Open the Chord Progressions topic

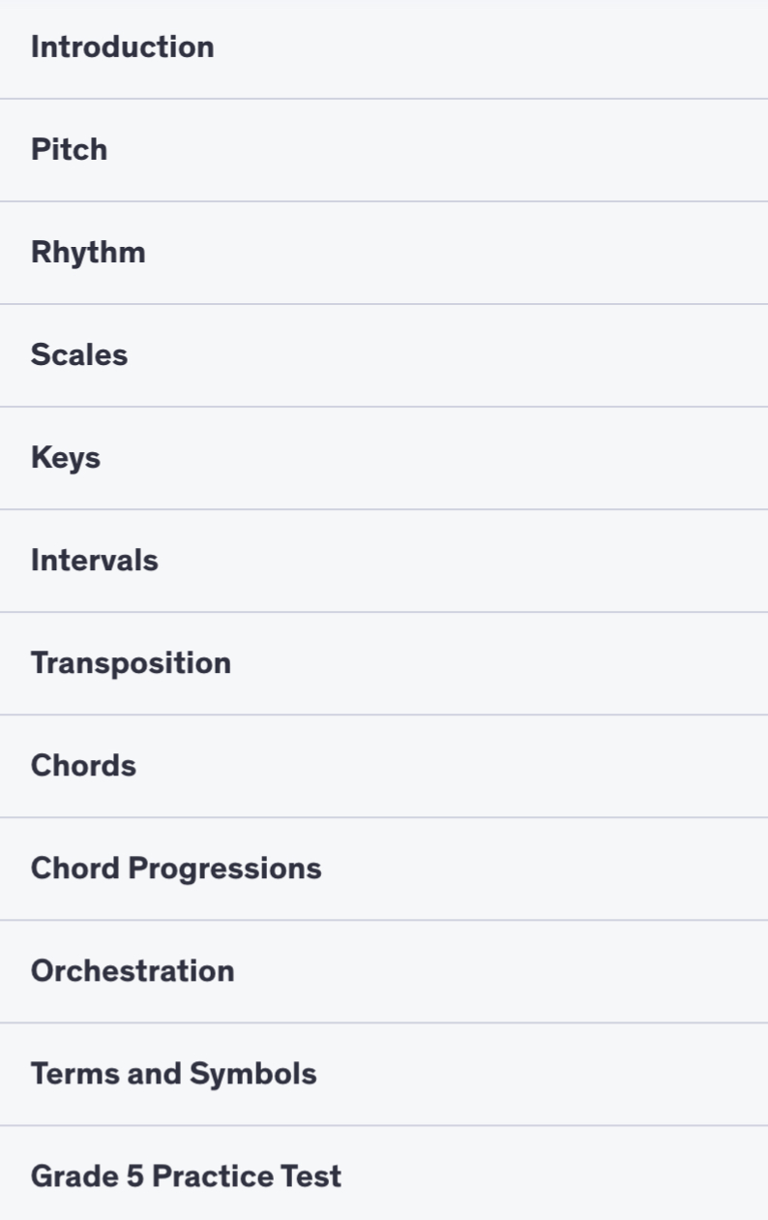click(176, 869)
